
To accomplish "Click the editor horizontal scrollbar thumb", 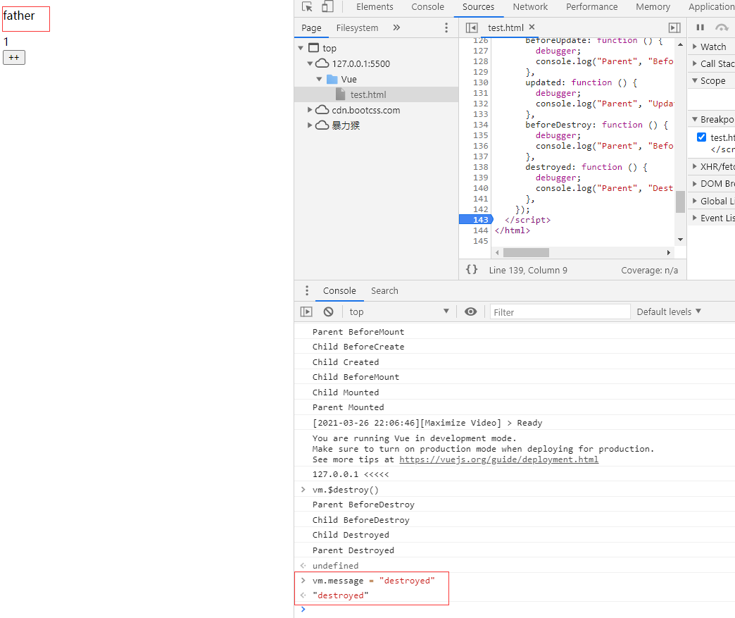I will (x=526, y=252).
